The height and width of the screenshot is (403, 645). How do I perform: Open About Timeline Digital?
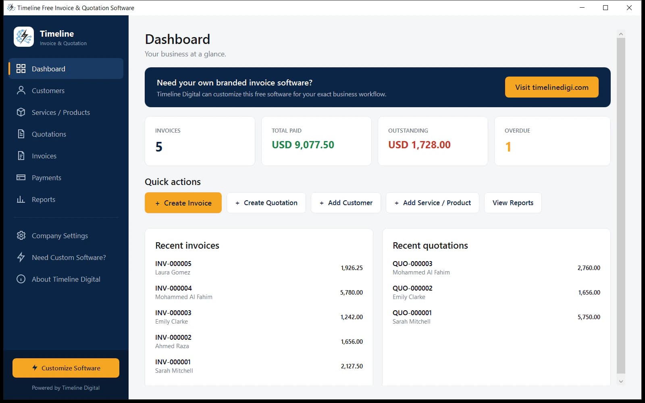click(66, 279)
